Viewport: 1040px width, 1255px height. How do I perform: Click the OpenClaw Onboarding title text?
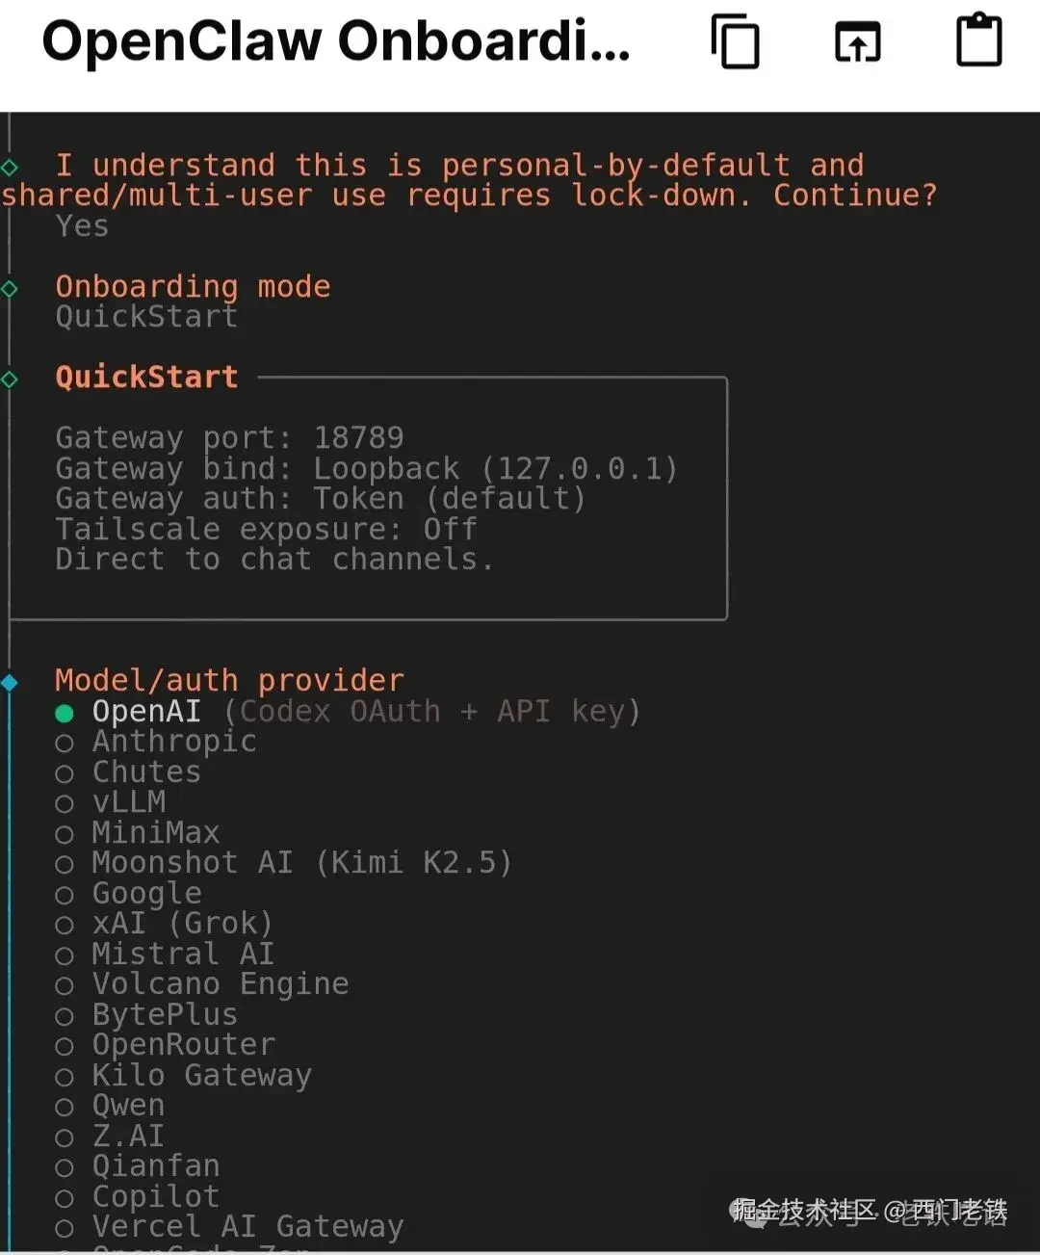(x=336, y=42)
